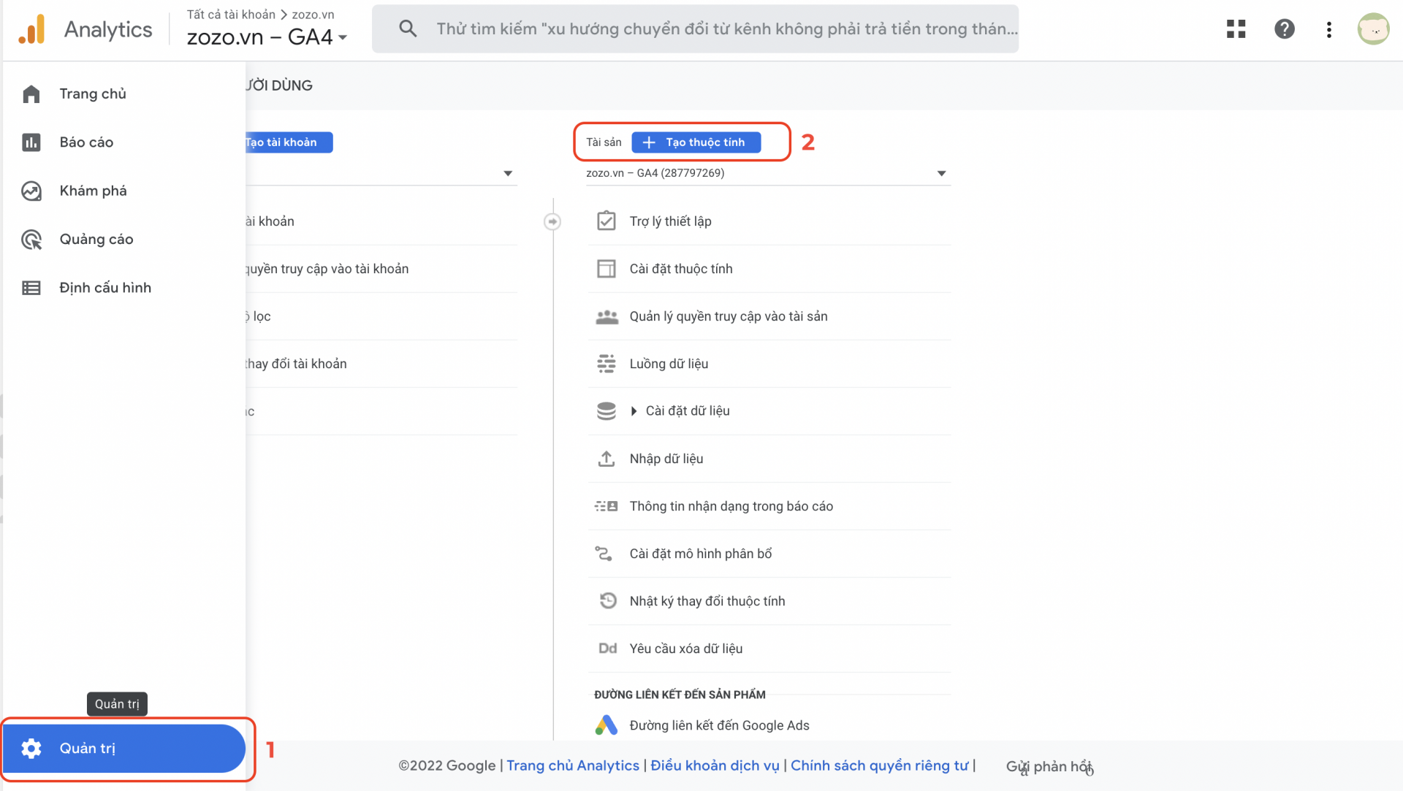Open the three-dot more options menu

1328,29
